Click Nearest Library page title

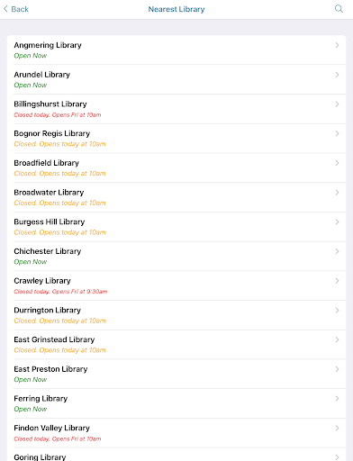[x=176, y=9]
